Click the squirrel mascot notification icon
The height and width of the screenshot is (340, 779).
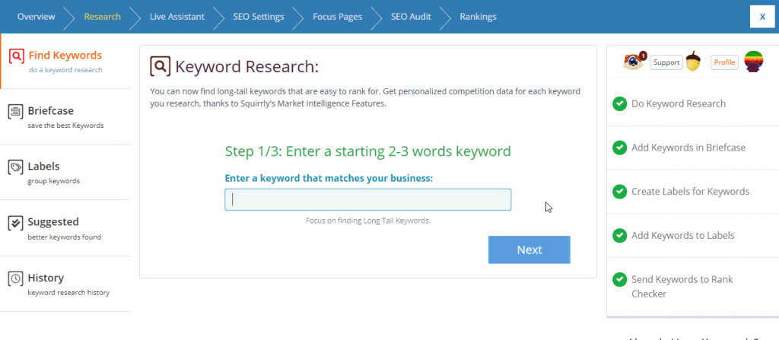(632, 62)
